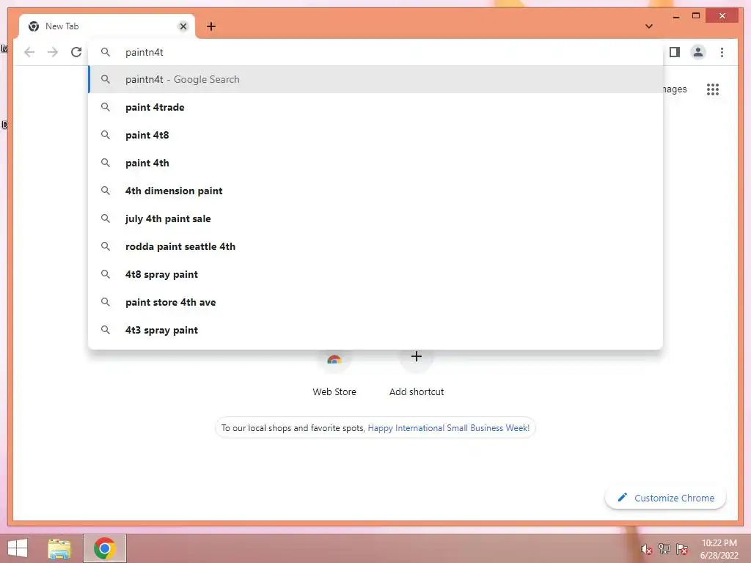The height and width of the screenshot is (563, 751).
Task: Open the user profile icon
Action: coord(698,52)
